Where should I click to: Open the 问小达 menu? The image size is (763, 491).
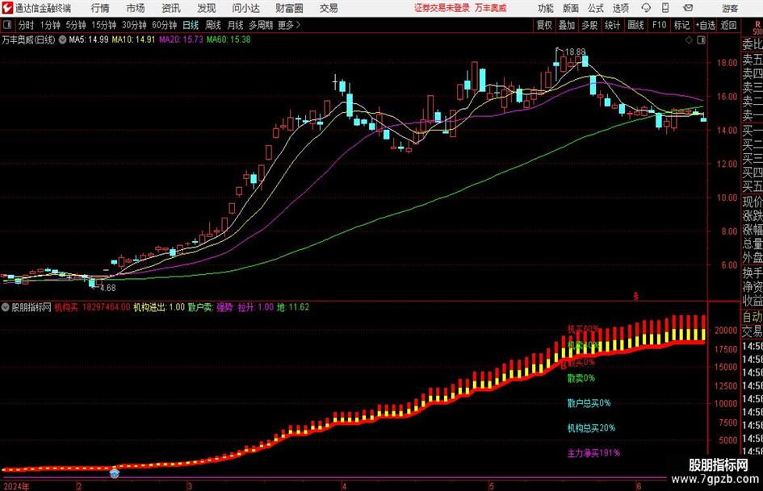[x=245, y=8]
